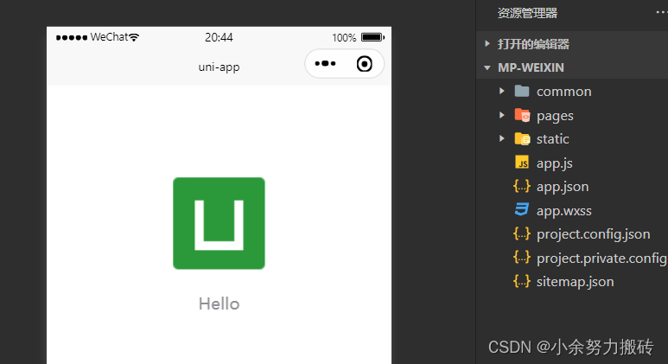Click the 100% battery percentage text

tap(344, 38)
